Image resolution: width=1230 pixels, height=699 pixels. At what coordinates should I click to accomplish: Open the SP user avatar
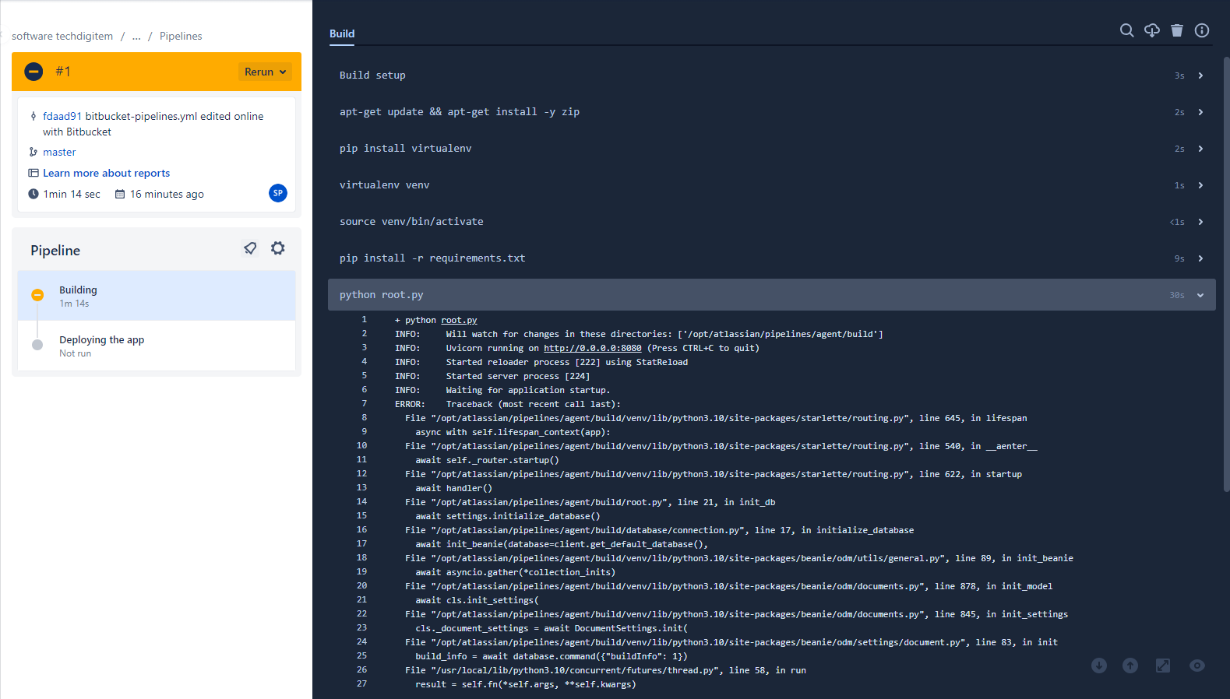pyautogui.click(x=278, y=193)
